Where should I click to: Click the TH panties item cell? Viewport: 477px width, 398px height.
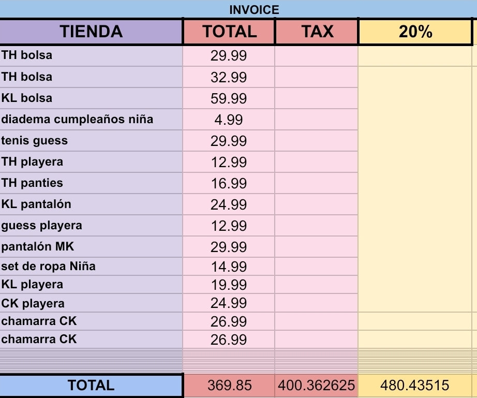[x=91, y=183]
